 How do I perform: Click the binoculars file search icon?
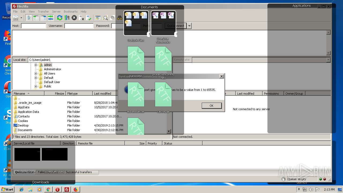click(120, 18)
